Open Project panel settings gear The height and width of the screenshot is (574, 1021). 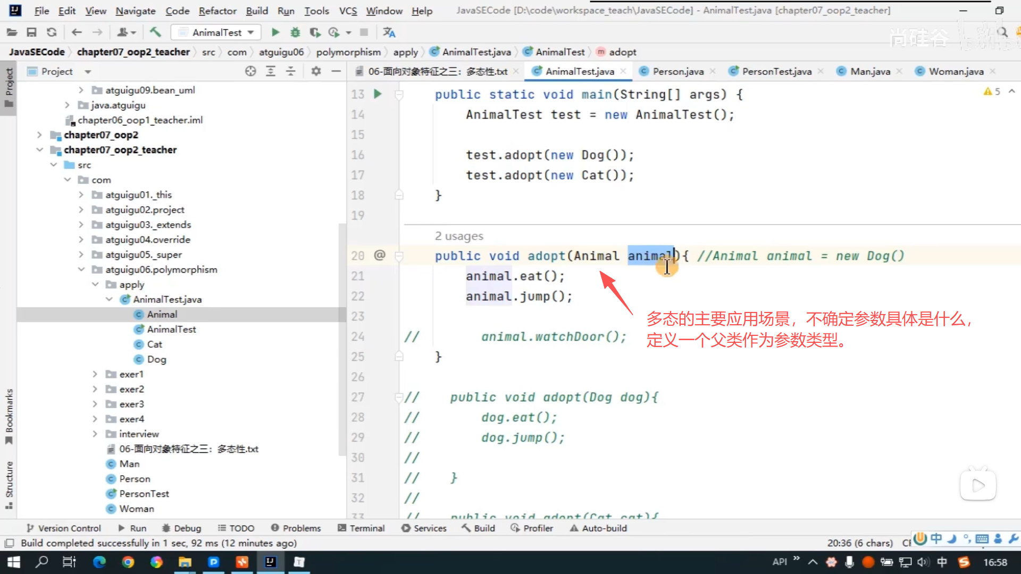(x=316, y=71)
